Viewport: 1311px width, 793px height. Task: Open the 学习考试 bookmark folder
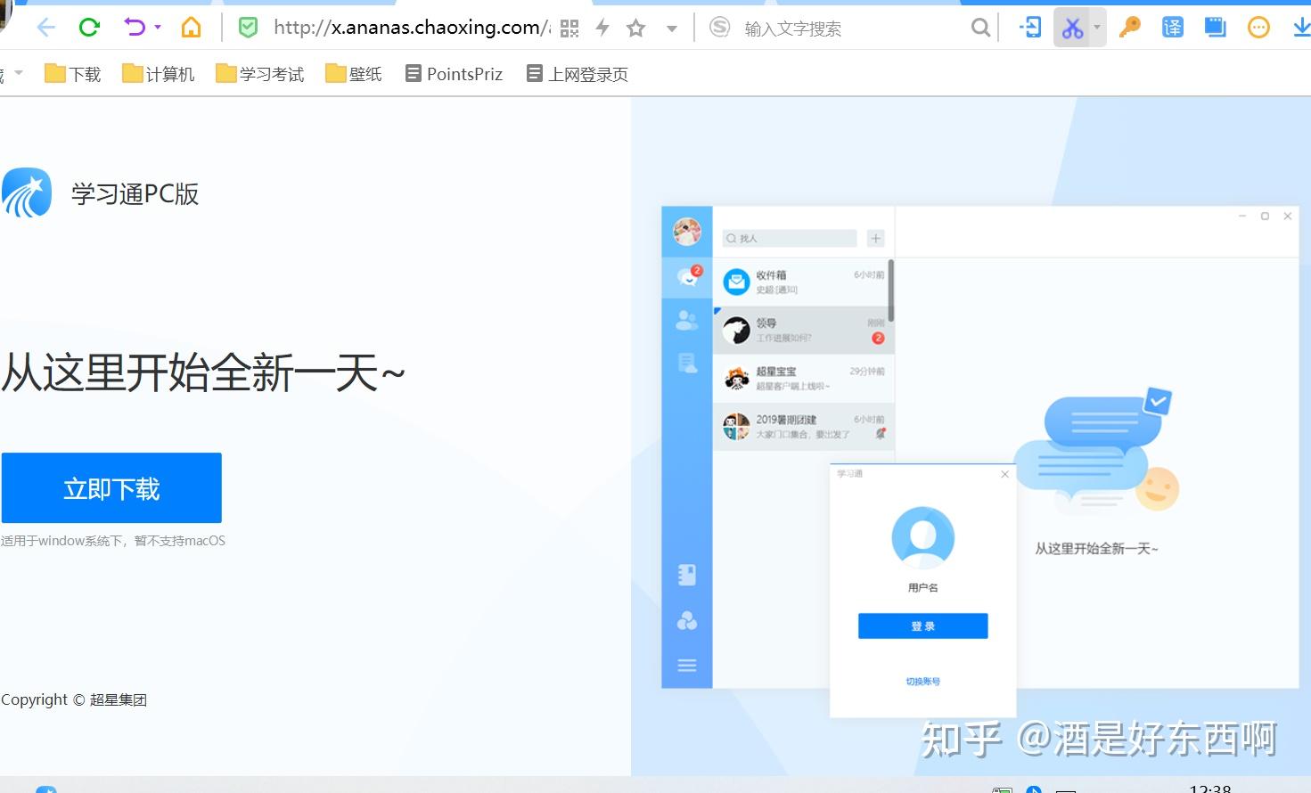click(260, 74)
